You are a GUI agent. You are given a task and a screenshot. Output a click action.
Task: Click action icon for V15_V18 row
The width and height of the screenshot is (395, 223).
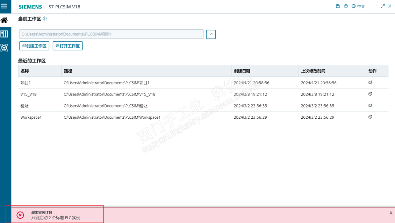pyautogui.click(x=370, y=94)
